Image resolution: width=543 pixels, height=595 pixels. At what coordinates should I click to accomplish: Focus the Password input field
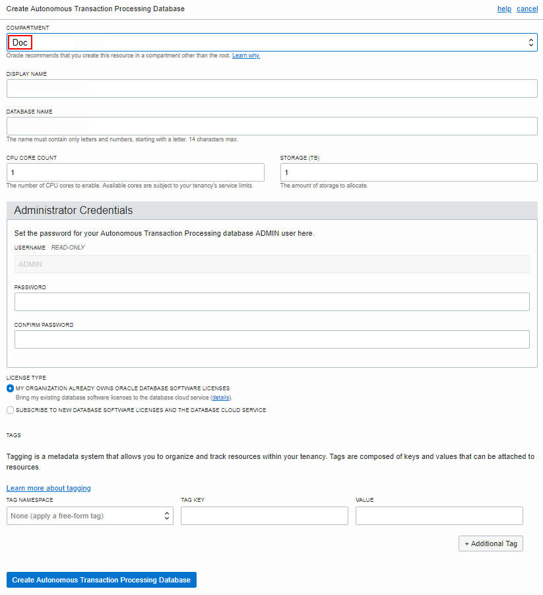272,302
